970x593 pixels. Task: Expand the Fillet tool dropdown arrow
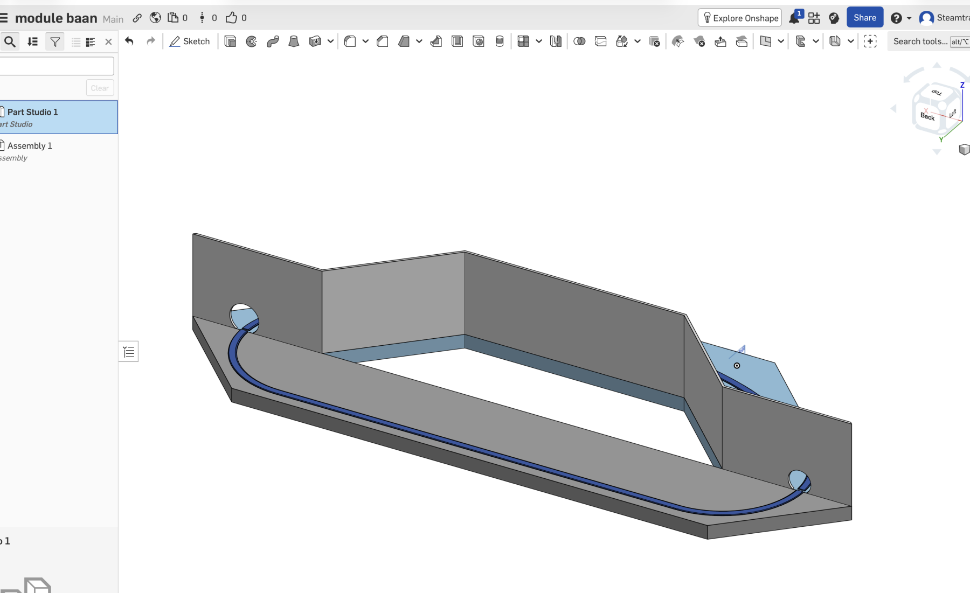365,41
